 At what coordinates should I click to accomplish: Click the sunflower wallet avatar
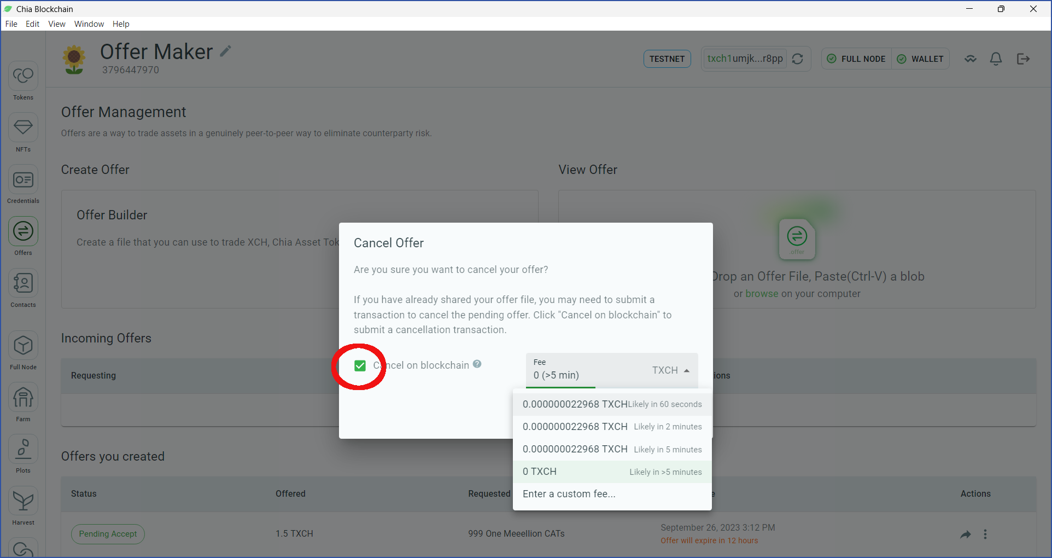point(74,59)
